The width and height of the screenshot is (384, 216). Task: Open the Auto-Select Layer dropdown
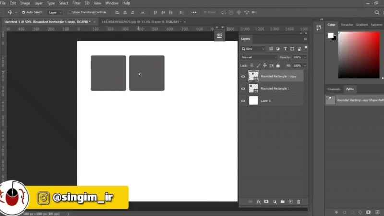point(56,12)
